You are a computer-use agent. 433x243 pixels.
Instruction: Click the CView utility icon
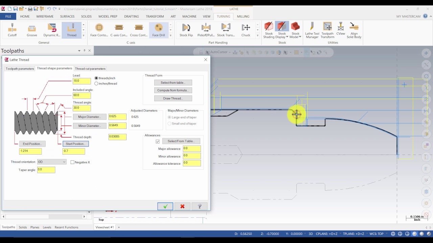pos(341,29)
